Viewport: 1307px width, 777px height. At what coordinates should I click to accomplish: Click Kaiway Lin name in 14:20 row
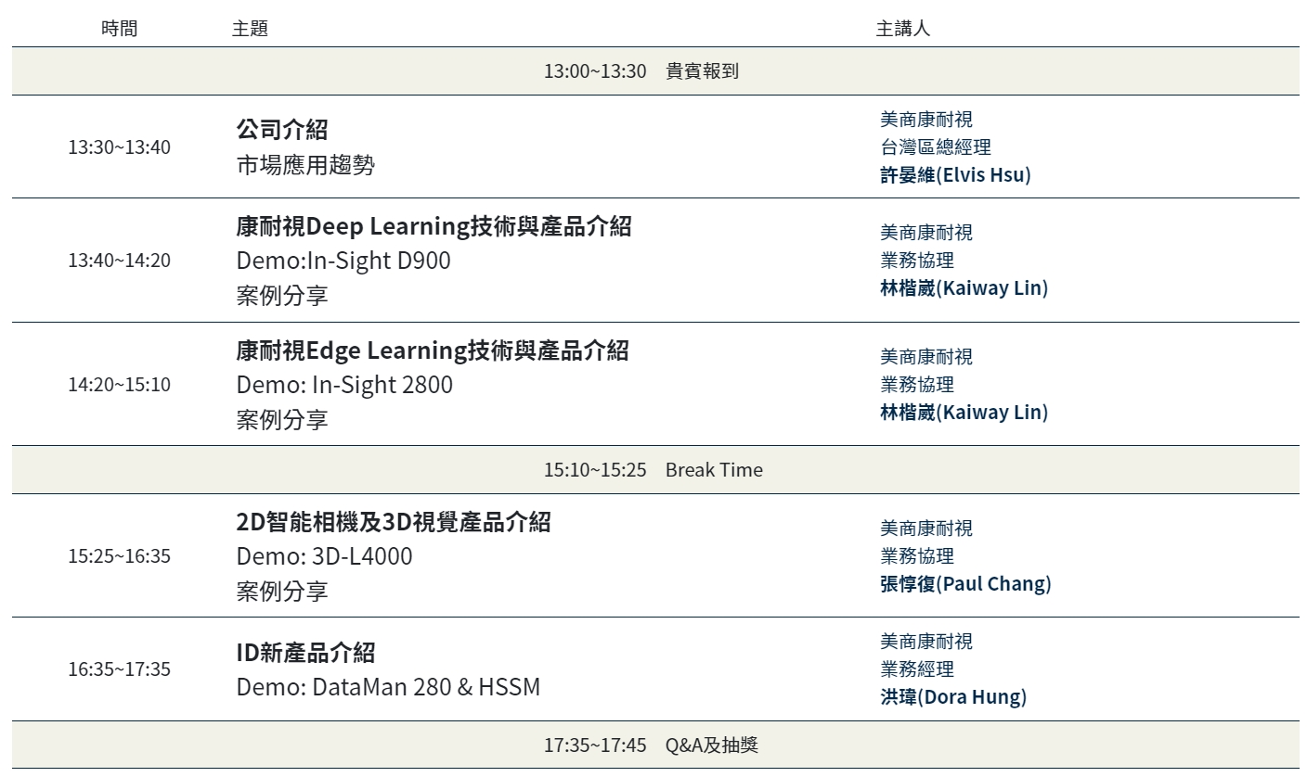tap(964, 412)
